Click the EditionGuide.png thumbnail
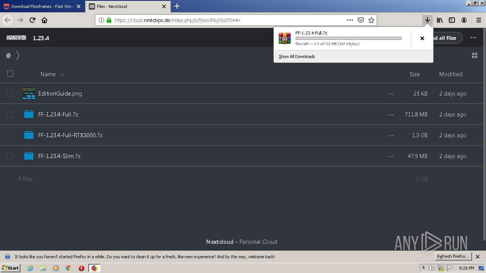This screenshot has height=273, width=486. (x=29, y=93)
